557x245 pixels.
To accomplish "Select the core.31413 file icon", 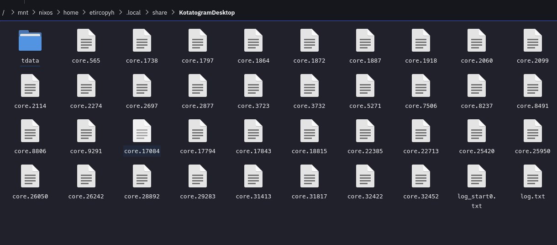I will (253, 176).
